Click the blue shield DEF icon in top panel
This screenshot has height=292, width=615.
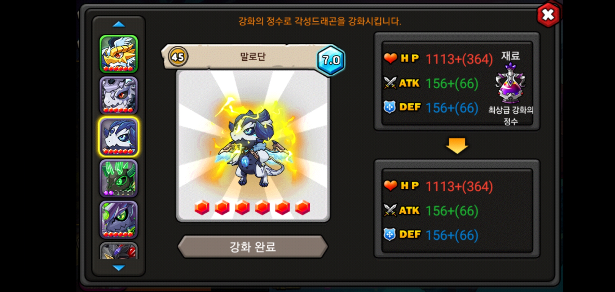[x=390, y=107]
